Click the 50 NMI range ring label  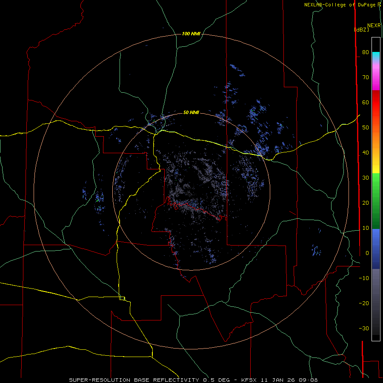pos(191,112)
